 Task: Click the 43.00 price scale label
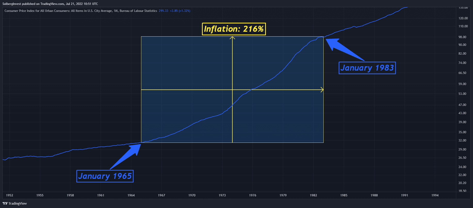point(462,113)
